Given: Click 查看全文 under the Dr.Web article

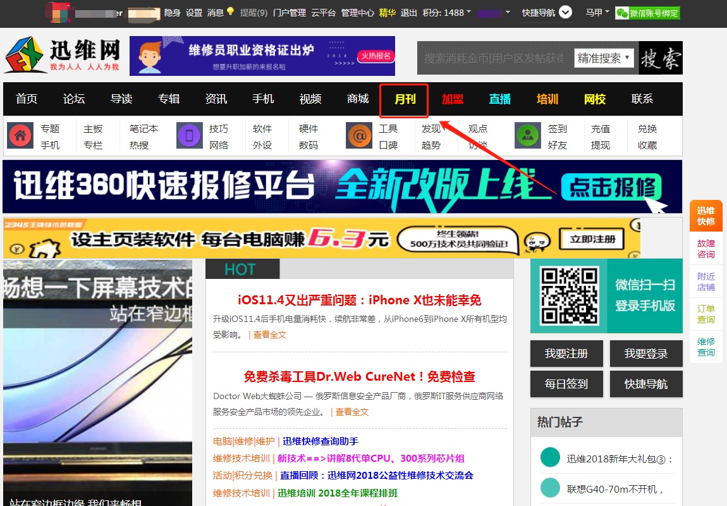Looking at the screenshot, I should [352, 412].
